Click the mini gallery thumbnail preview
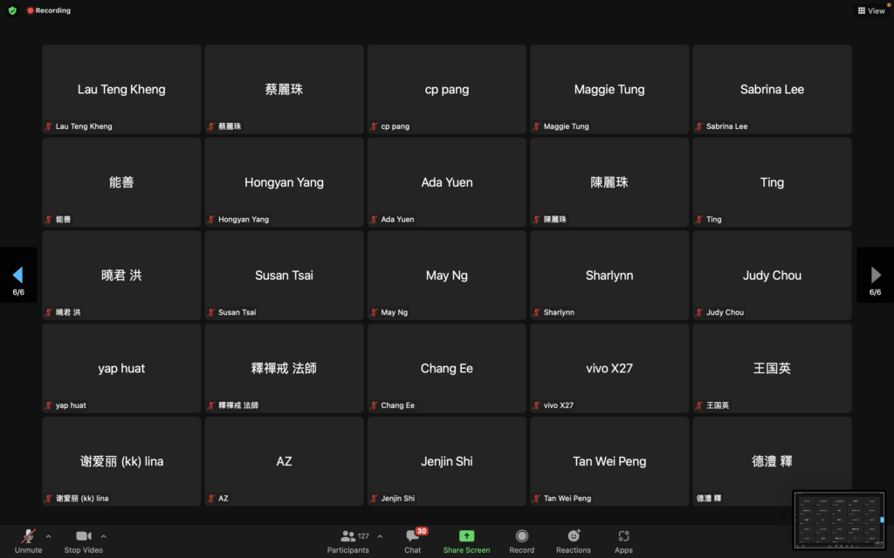The width and height of the screenshot is (894, 558). click(x=839, y=520)
